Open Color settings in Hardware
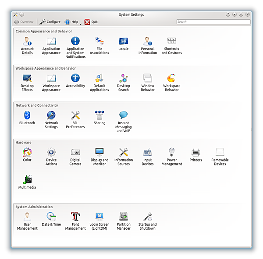The height and width of the screenshot is (259, 263). [27, 155]
